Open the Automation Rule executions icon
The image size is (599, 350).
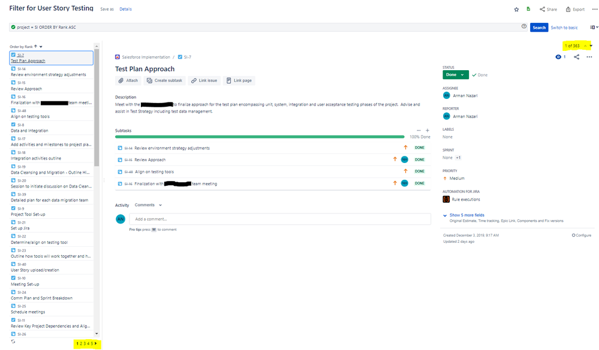point(446,199)
